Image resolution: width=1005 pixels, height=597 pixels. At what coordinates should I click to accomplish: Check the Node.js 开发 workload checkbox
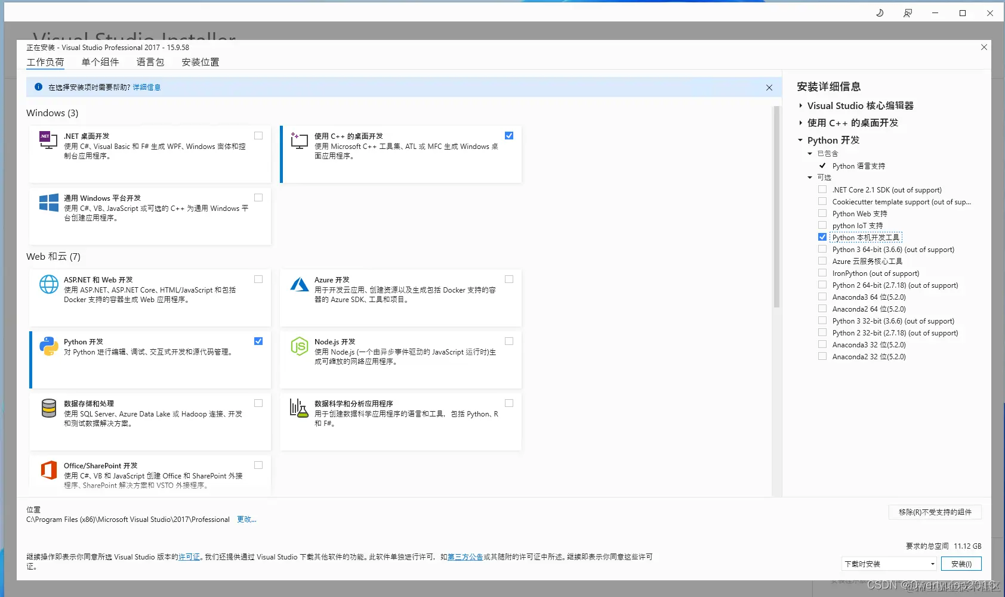(509, 341)
